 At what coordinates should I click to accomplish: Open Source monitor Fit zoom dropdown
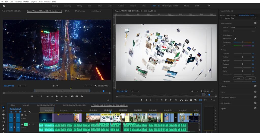click(x=22, y=86)
